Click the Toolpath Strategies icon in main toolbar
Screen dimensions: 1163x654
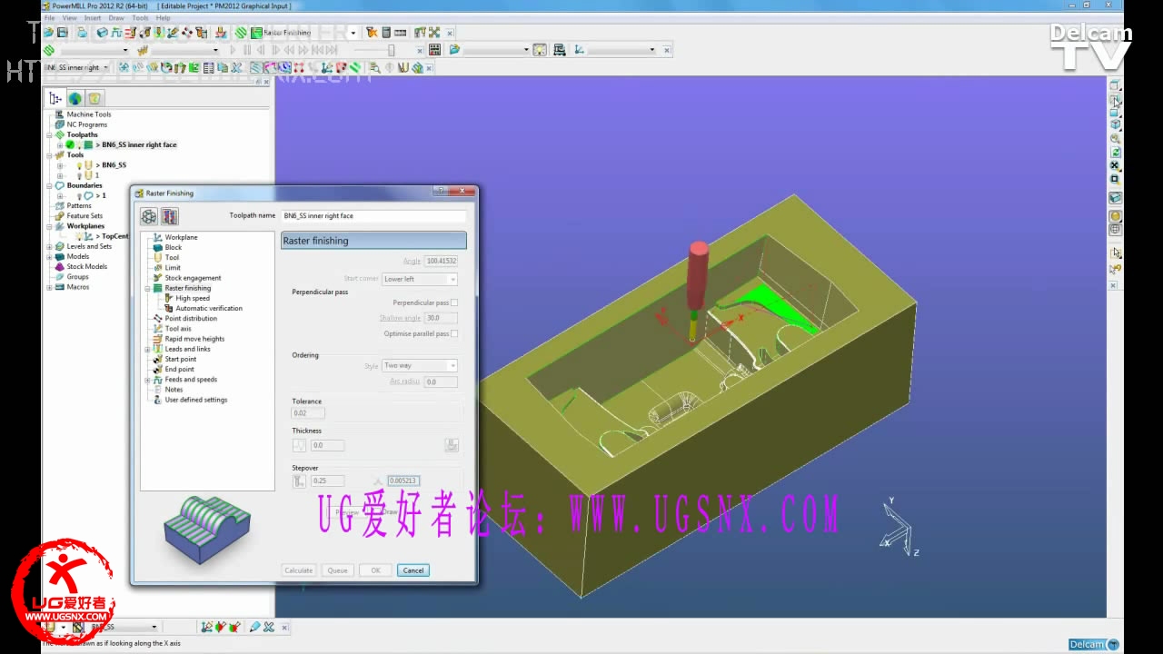click(x=241, y=33)
